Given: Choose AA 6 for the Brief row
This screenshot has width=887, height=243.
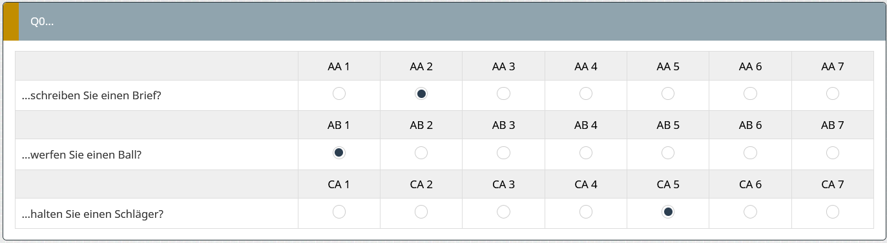Looking at the screenshot, I should point(750,94).
